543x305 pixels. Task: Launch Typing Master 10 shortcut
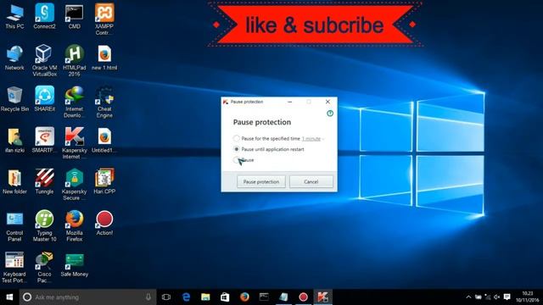coord(44,226)
